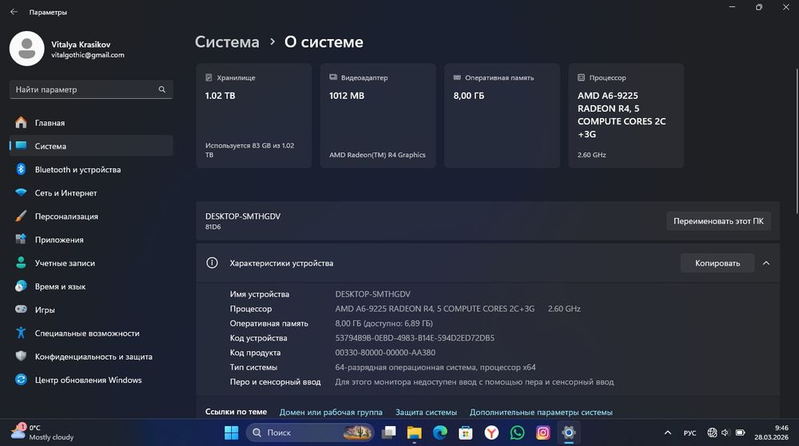This screenshot has height=446, width=799.
Task: Open Instagram from the taskbar
Action: 543,432
